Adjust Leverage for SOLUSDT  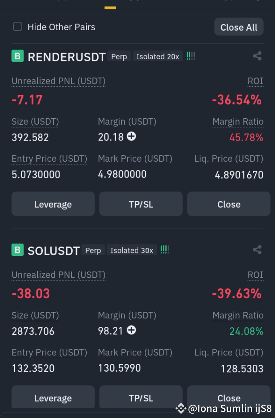tap(53, 398)
